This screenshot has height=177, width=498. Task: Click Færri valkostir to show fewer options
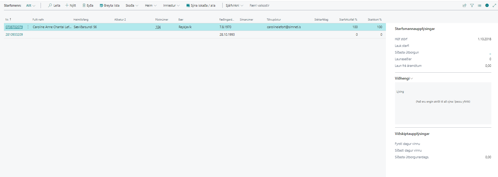259,5
